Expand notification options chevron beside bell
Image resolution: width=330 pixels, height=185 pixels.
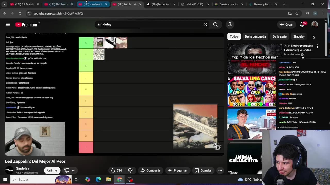[73, 170]
